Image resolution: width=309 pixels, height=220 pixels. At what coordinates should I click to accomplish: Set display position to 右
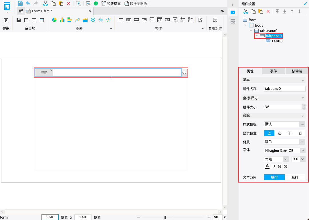[x=300, y=133]
